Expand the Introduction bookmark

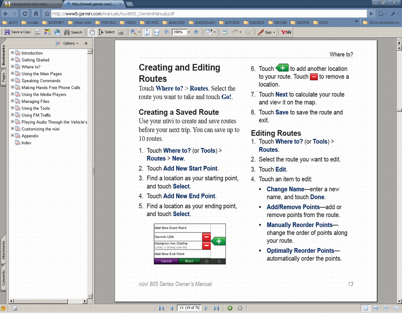[12, 53]
